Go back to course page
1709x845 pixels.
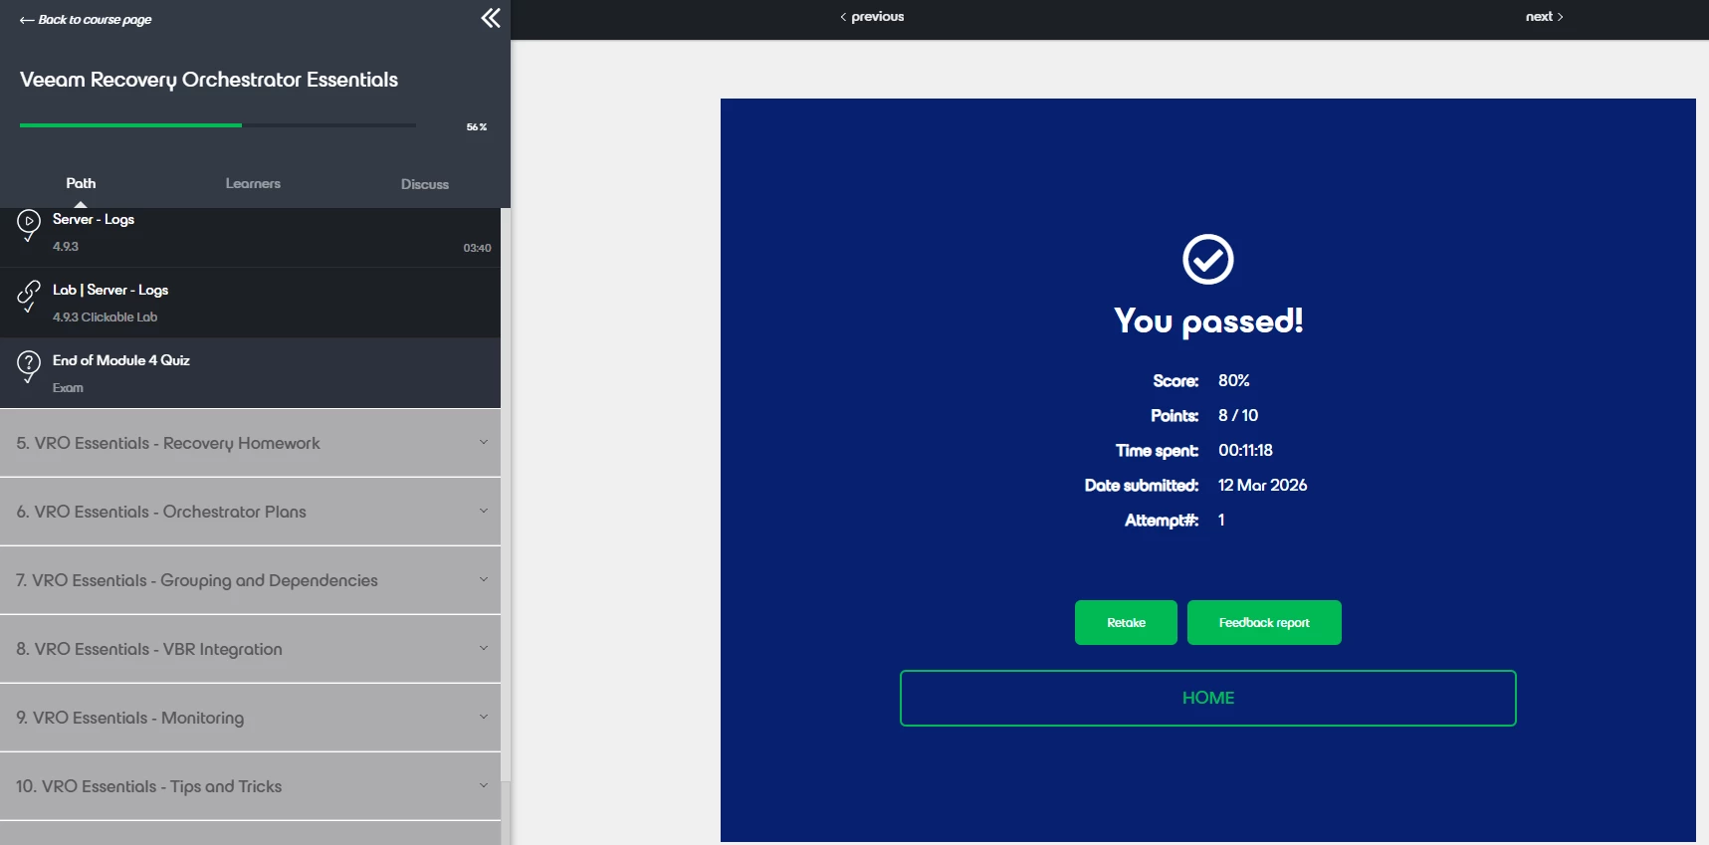pos(86,20)
